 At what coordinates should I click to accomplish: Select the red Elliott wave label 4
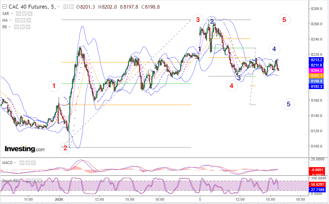pos(231,86)
